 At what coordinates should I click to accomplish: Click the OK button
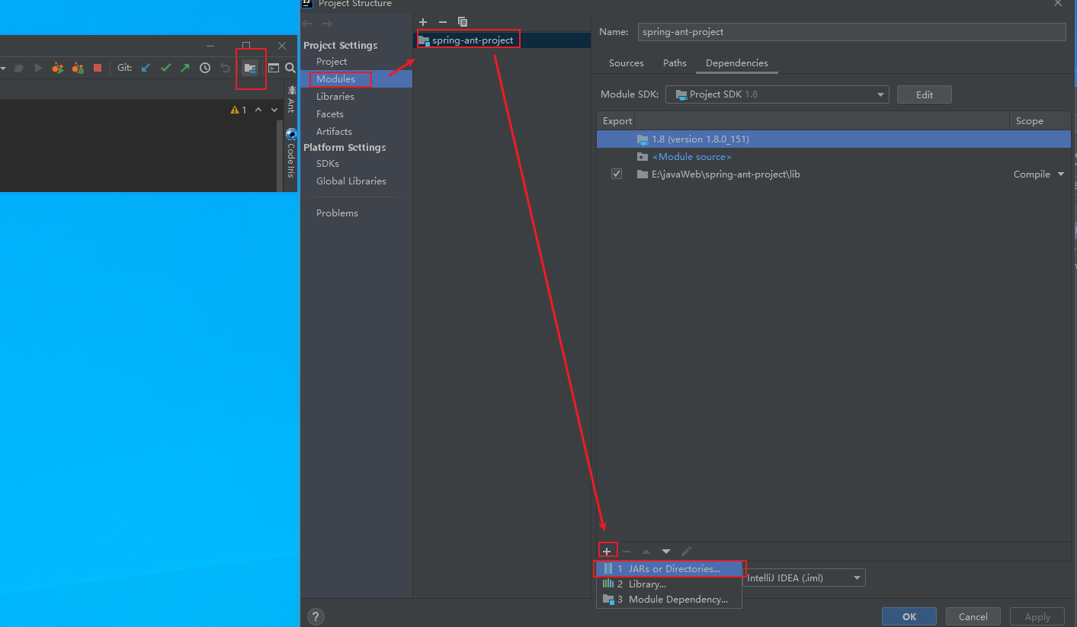click(x=909, y=616)
